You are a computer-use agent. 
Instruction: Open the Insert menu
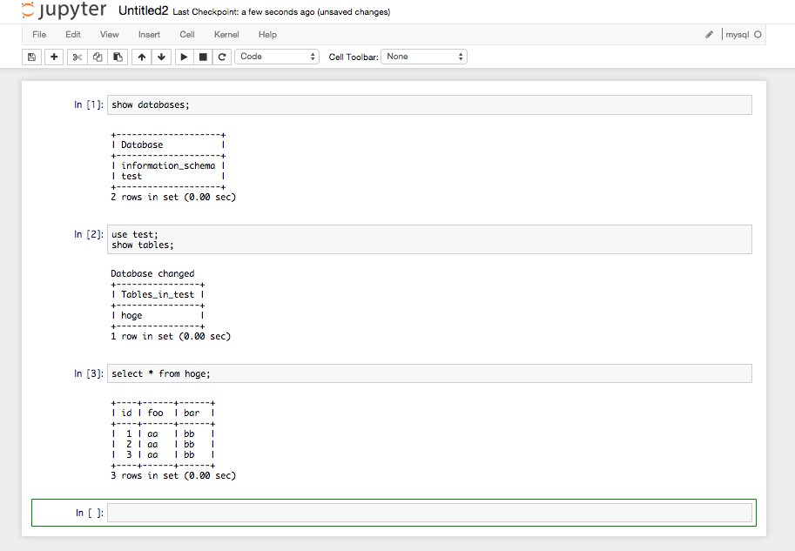pos(149,35)
